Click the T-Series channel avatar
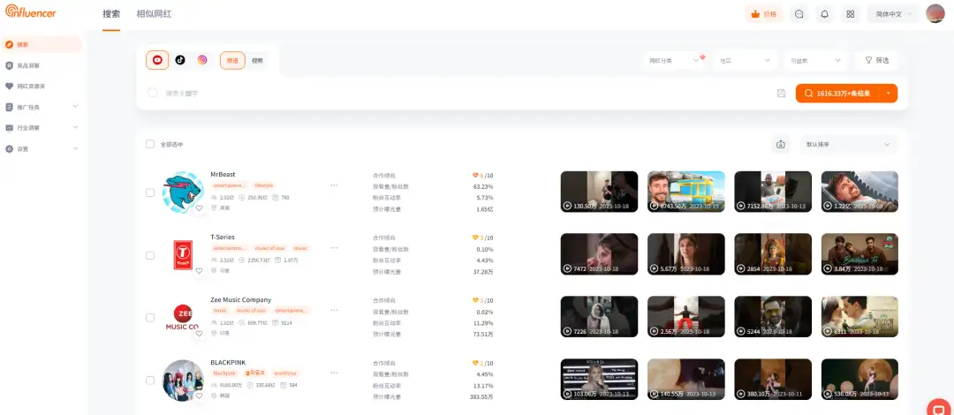Image resolution: width=954 pixels, height=415 pixels. pos(183,254)
